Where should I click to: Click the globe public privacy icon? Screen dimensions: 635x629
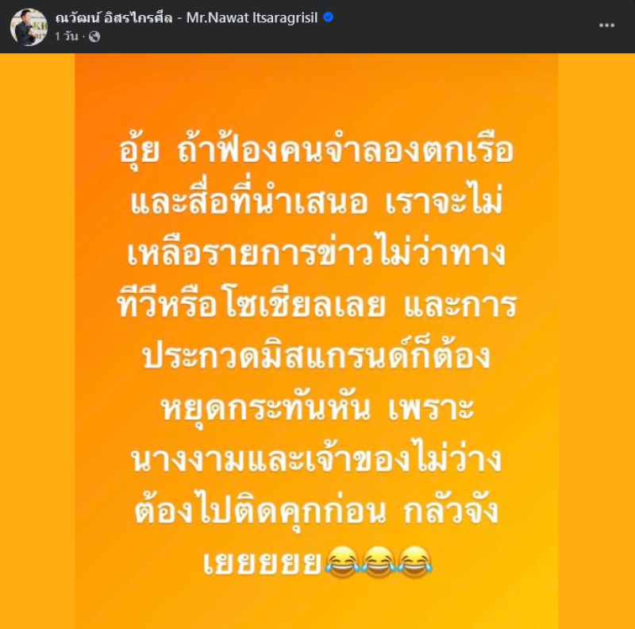94,37
